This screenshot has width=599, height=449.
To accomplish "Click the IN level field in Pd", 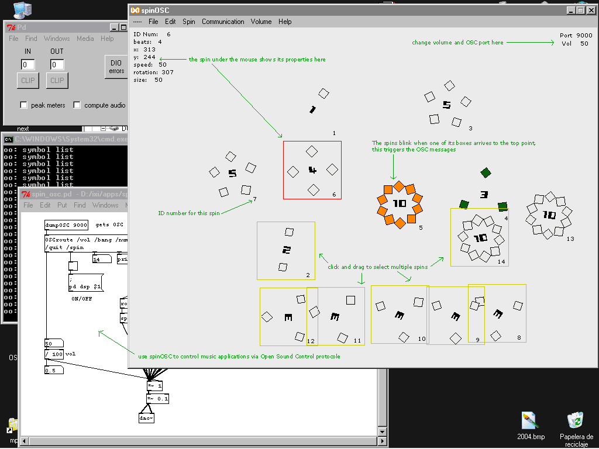I will click(x=28, y=64).
